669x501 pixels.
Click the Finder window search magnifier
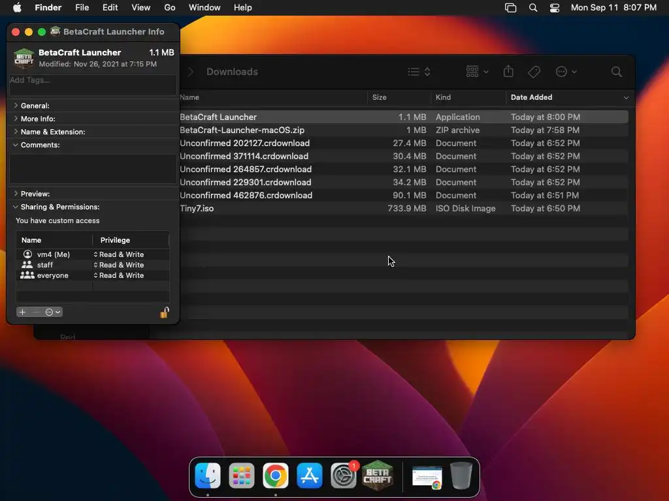coord(617,72)
